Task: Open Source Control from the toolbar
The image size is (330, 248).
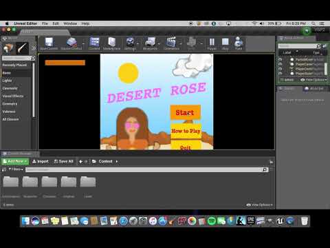Action: pos(71,43)
